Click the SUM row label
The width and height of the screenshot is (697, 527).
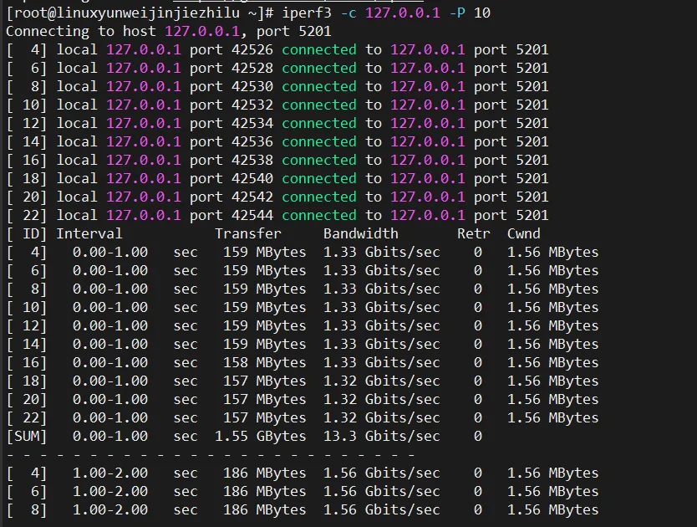(27, 436)
